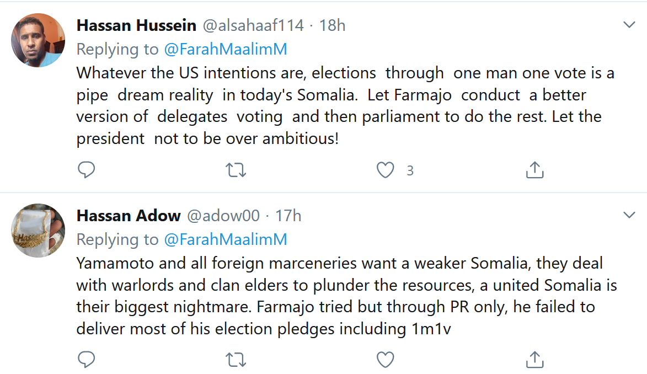
Task: Reply to Hassan Adow's tweet
Action: pos(86,360)
